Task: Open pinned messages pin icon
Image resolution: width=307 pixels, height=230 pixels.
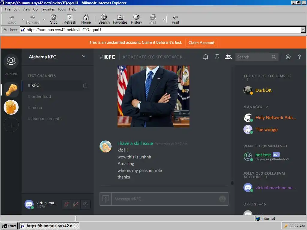Action: coord(217,57)
